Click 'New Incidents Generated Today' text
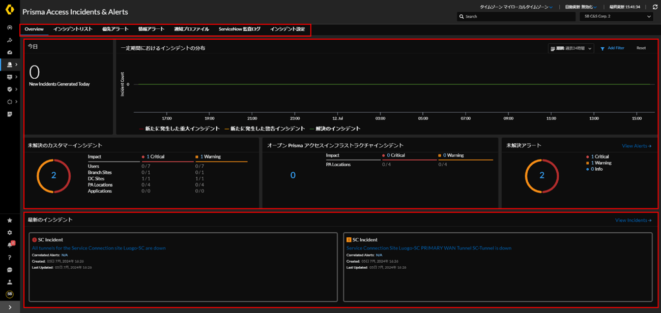Image resolution: width=661 pixels, height=313 pixels. tap(60, 84)
